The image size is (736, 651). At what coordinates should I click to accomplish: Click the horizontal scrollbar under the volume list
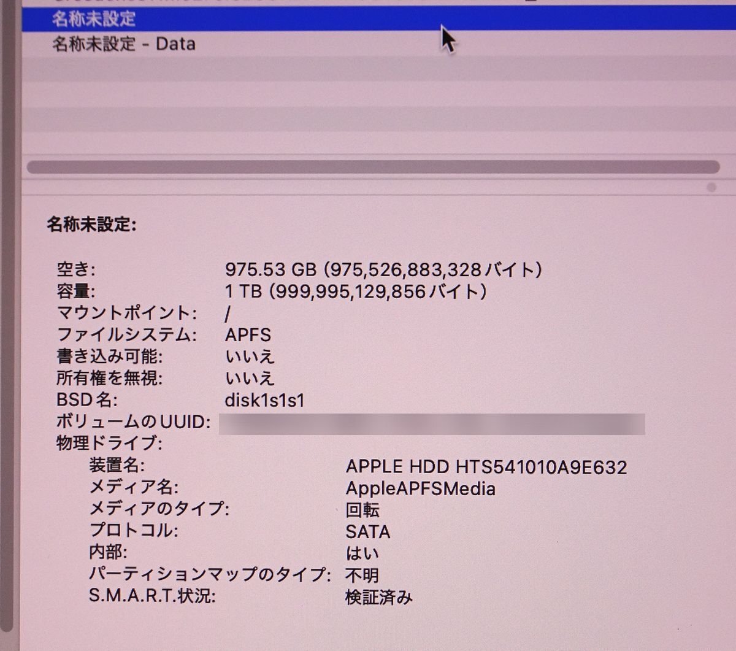[x=373, y=167]
